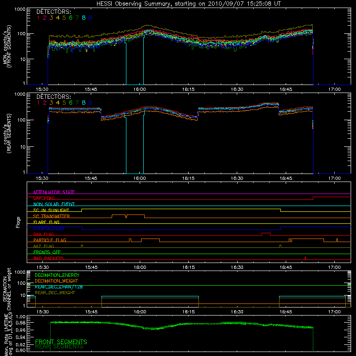Click the ECLIPSE_FLAG label
Image resolution: width=356 pixels, height=356 pixels.
click(49, 228)
